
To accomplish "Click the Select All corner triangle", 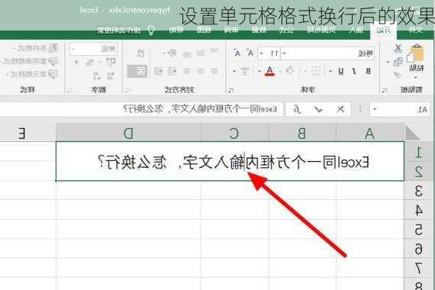I will (413, 132).
